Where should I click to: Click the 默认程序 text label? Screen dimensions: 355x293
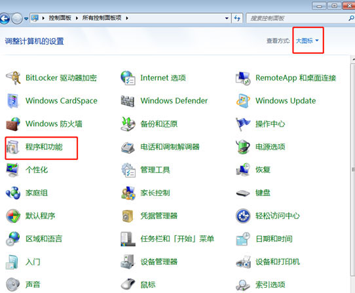[x=41, y=216]
